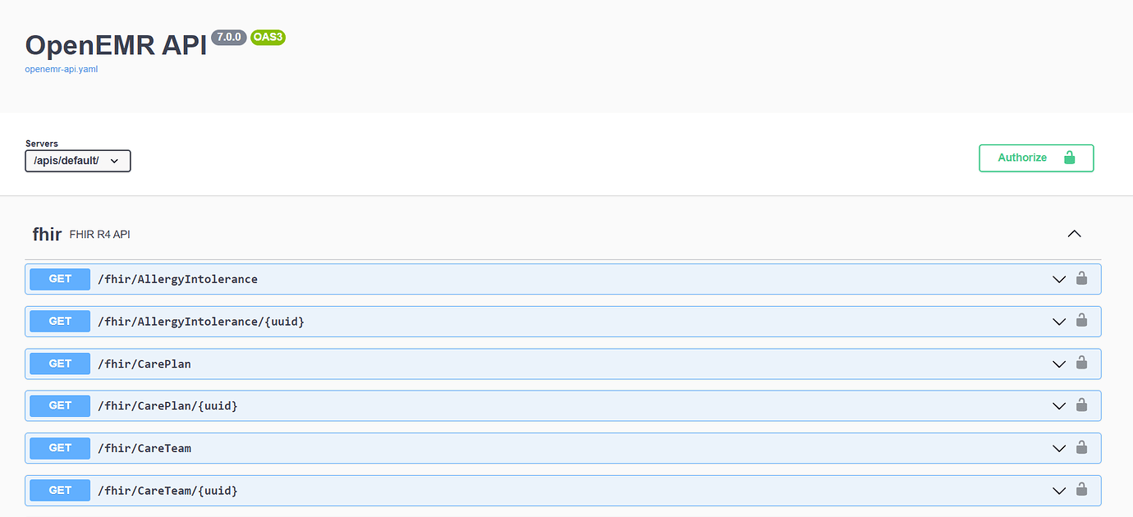This screenshot has height=517, width=1133.
Task: Click the padlock inside the Authorize button
Action: click(x=1069, y=158)
